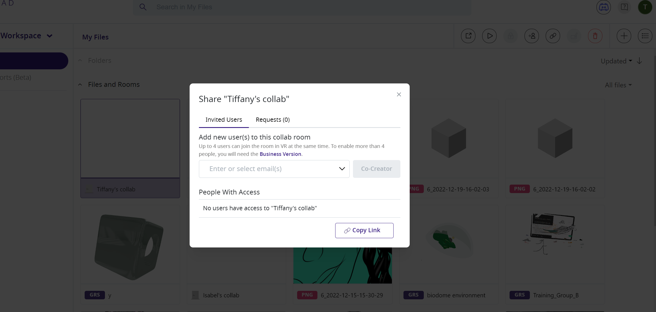Open the email selection dropdown arrow
Viewport: 656px width, 312px height.
(x=342, y=169)
